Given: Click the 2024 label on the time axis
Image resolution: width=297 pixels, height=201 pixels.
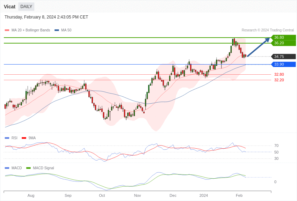Looking at the screenshot, I should (x=203, y=195).
